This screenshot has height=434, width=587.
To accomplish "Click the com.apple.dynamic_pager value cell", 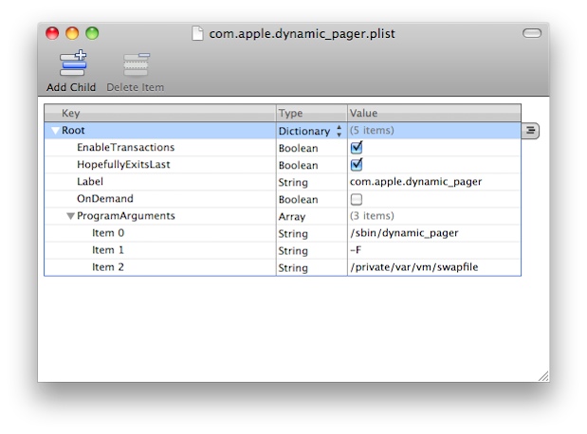I will click(434, 182).
